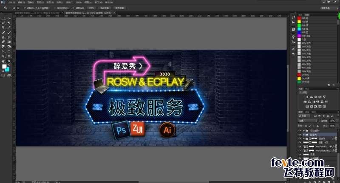
Task: Open the layer fill dropdown arrow
Action: point(337,126)
